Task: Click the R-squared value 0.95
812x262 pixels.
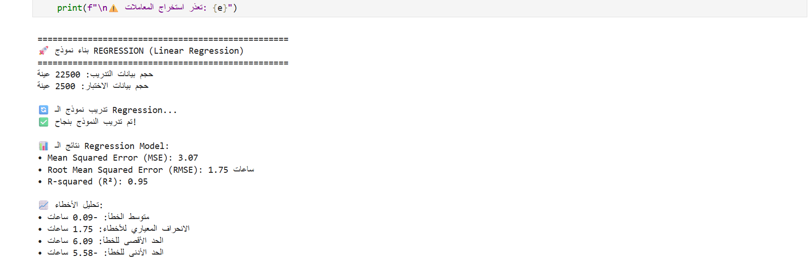Action: [138, 182]
